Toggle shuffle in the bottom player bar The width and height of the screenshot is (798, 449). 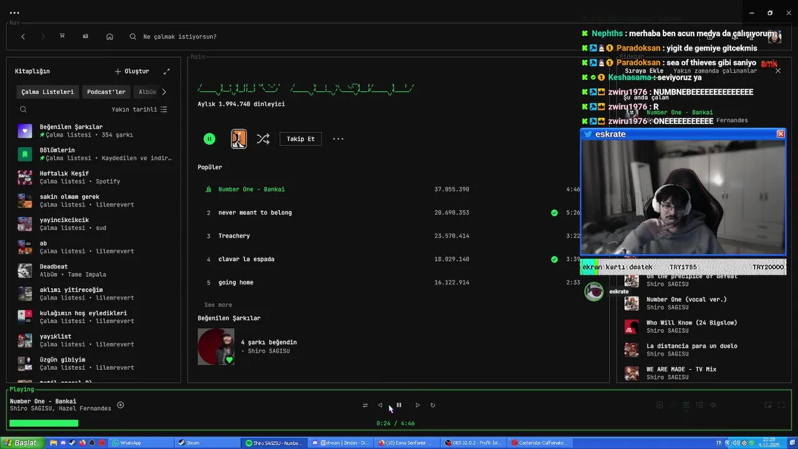coord(365,405)
